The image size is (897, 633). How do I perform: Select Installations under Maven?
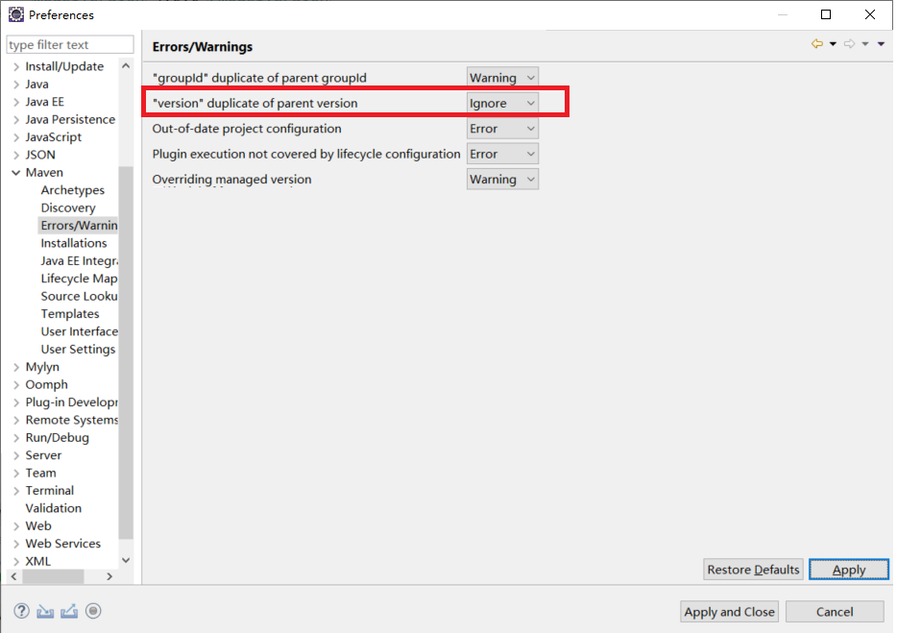tap(74, 243)
